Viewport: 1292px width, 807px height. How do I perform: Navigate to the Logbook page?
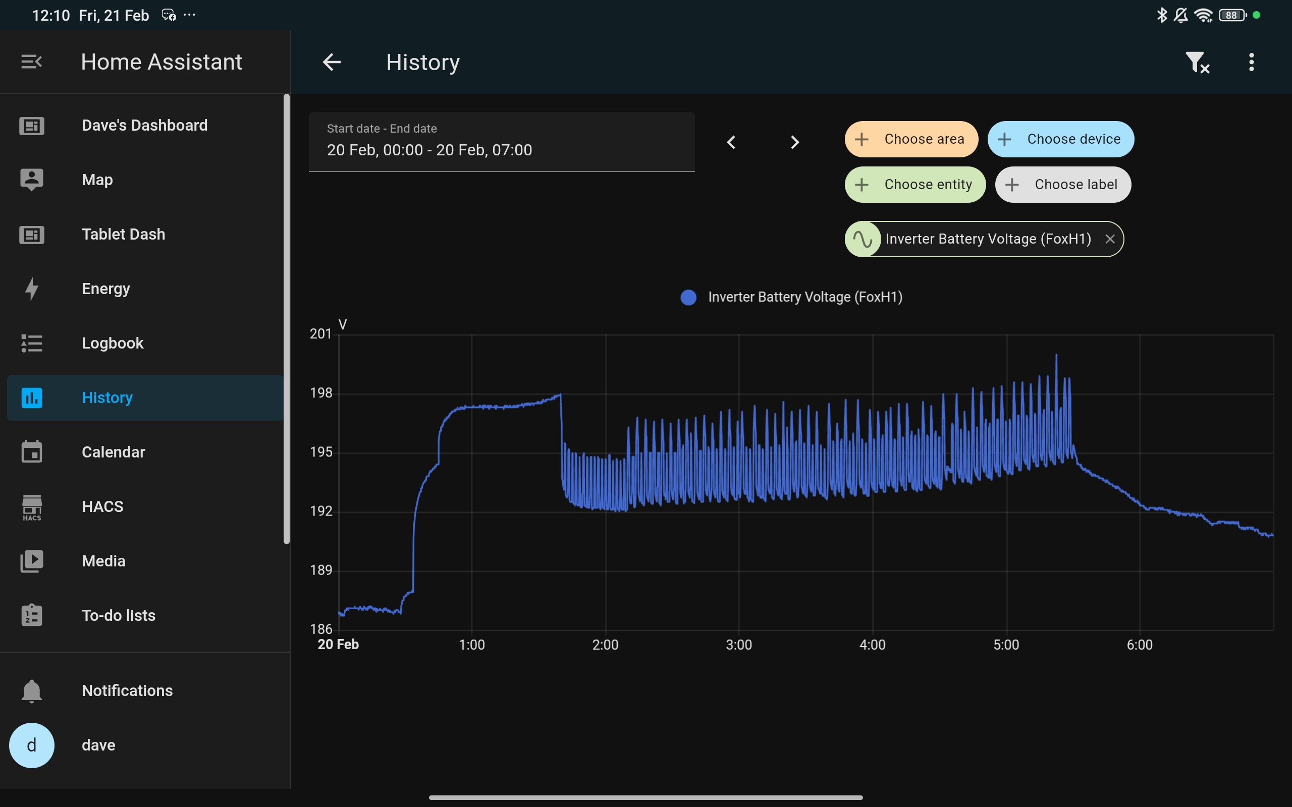click(x=112, y=343)
